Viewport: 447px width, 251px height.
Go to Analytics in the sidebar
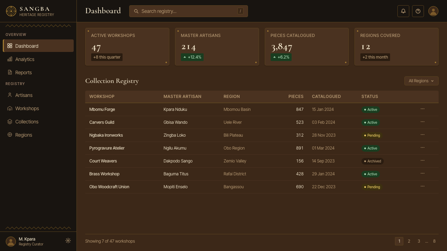click(38, 59)
